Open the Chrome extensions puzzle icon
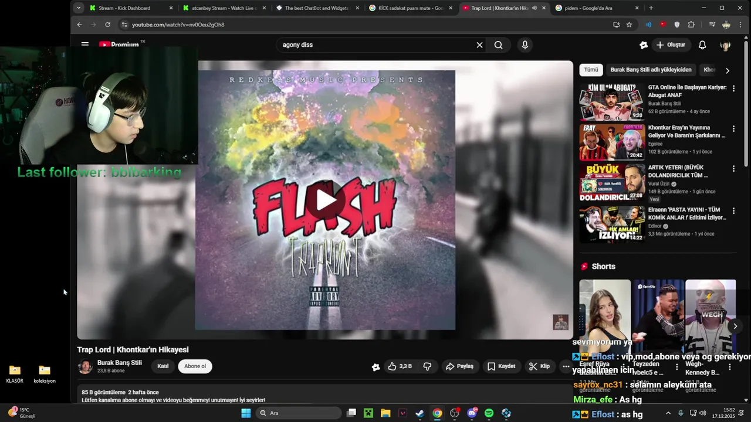The width and height of the screenshot is (751, 422). [x=691, y=25]
